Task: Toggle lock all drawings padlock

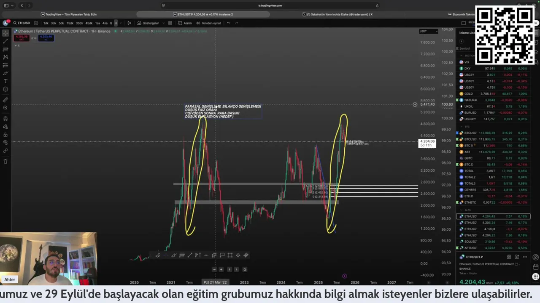Action: pyautogui.click(x=5, y=135)
